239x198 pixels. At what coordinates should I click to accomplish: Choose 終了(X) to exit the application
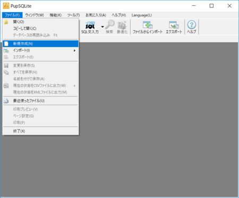[x=40, y=131]
